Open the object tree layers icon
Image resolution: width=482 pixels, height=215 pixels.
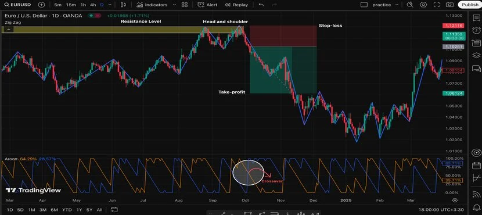[x=476, y=55]
